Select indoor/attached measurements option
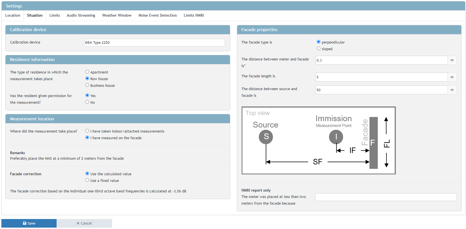Viewport: 466px width, 229px height. [87, 131]
